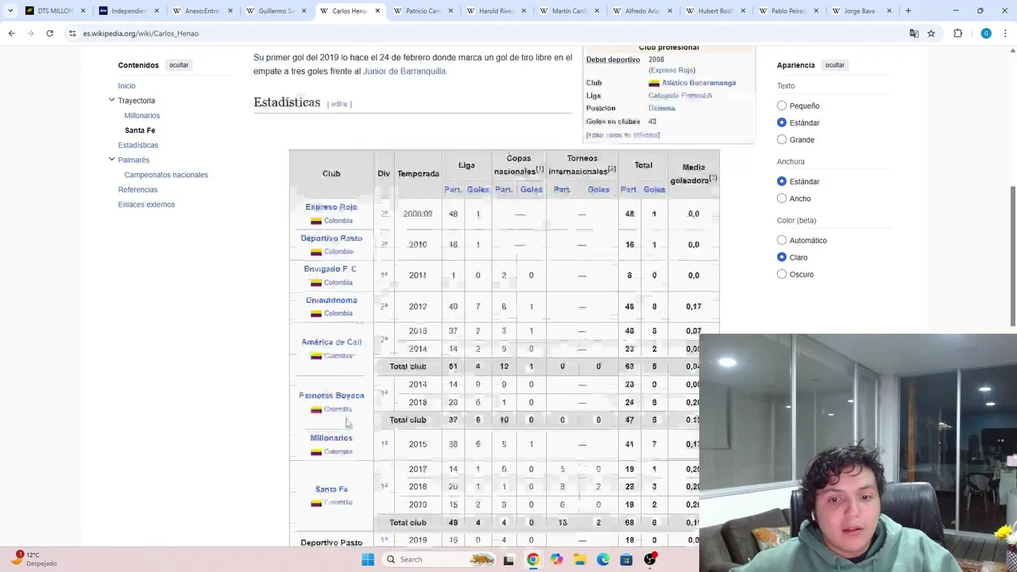Open Patriotas Boyacá club link
The image size is (1017, 572).
point(331,396)
